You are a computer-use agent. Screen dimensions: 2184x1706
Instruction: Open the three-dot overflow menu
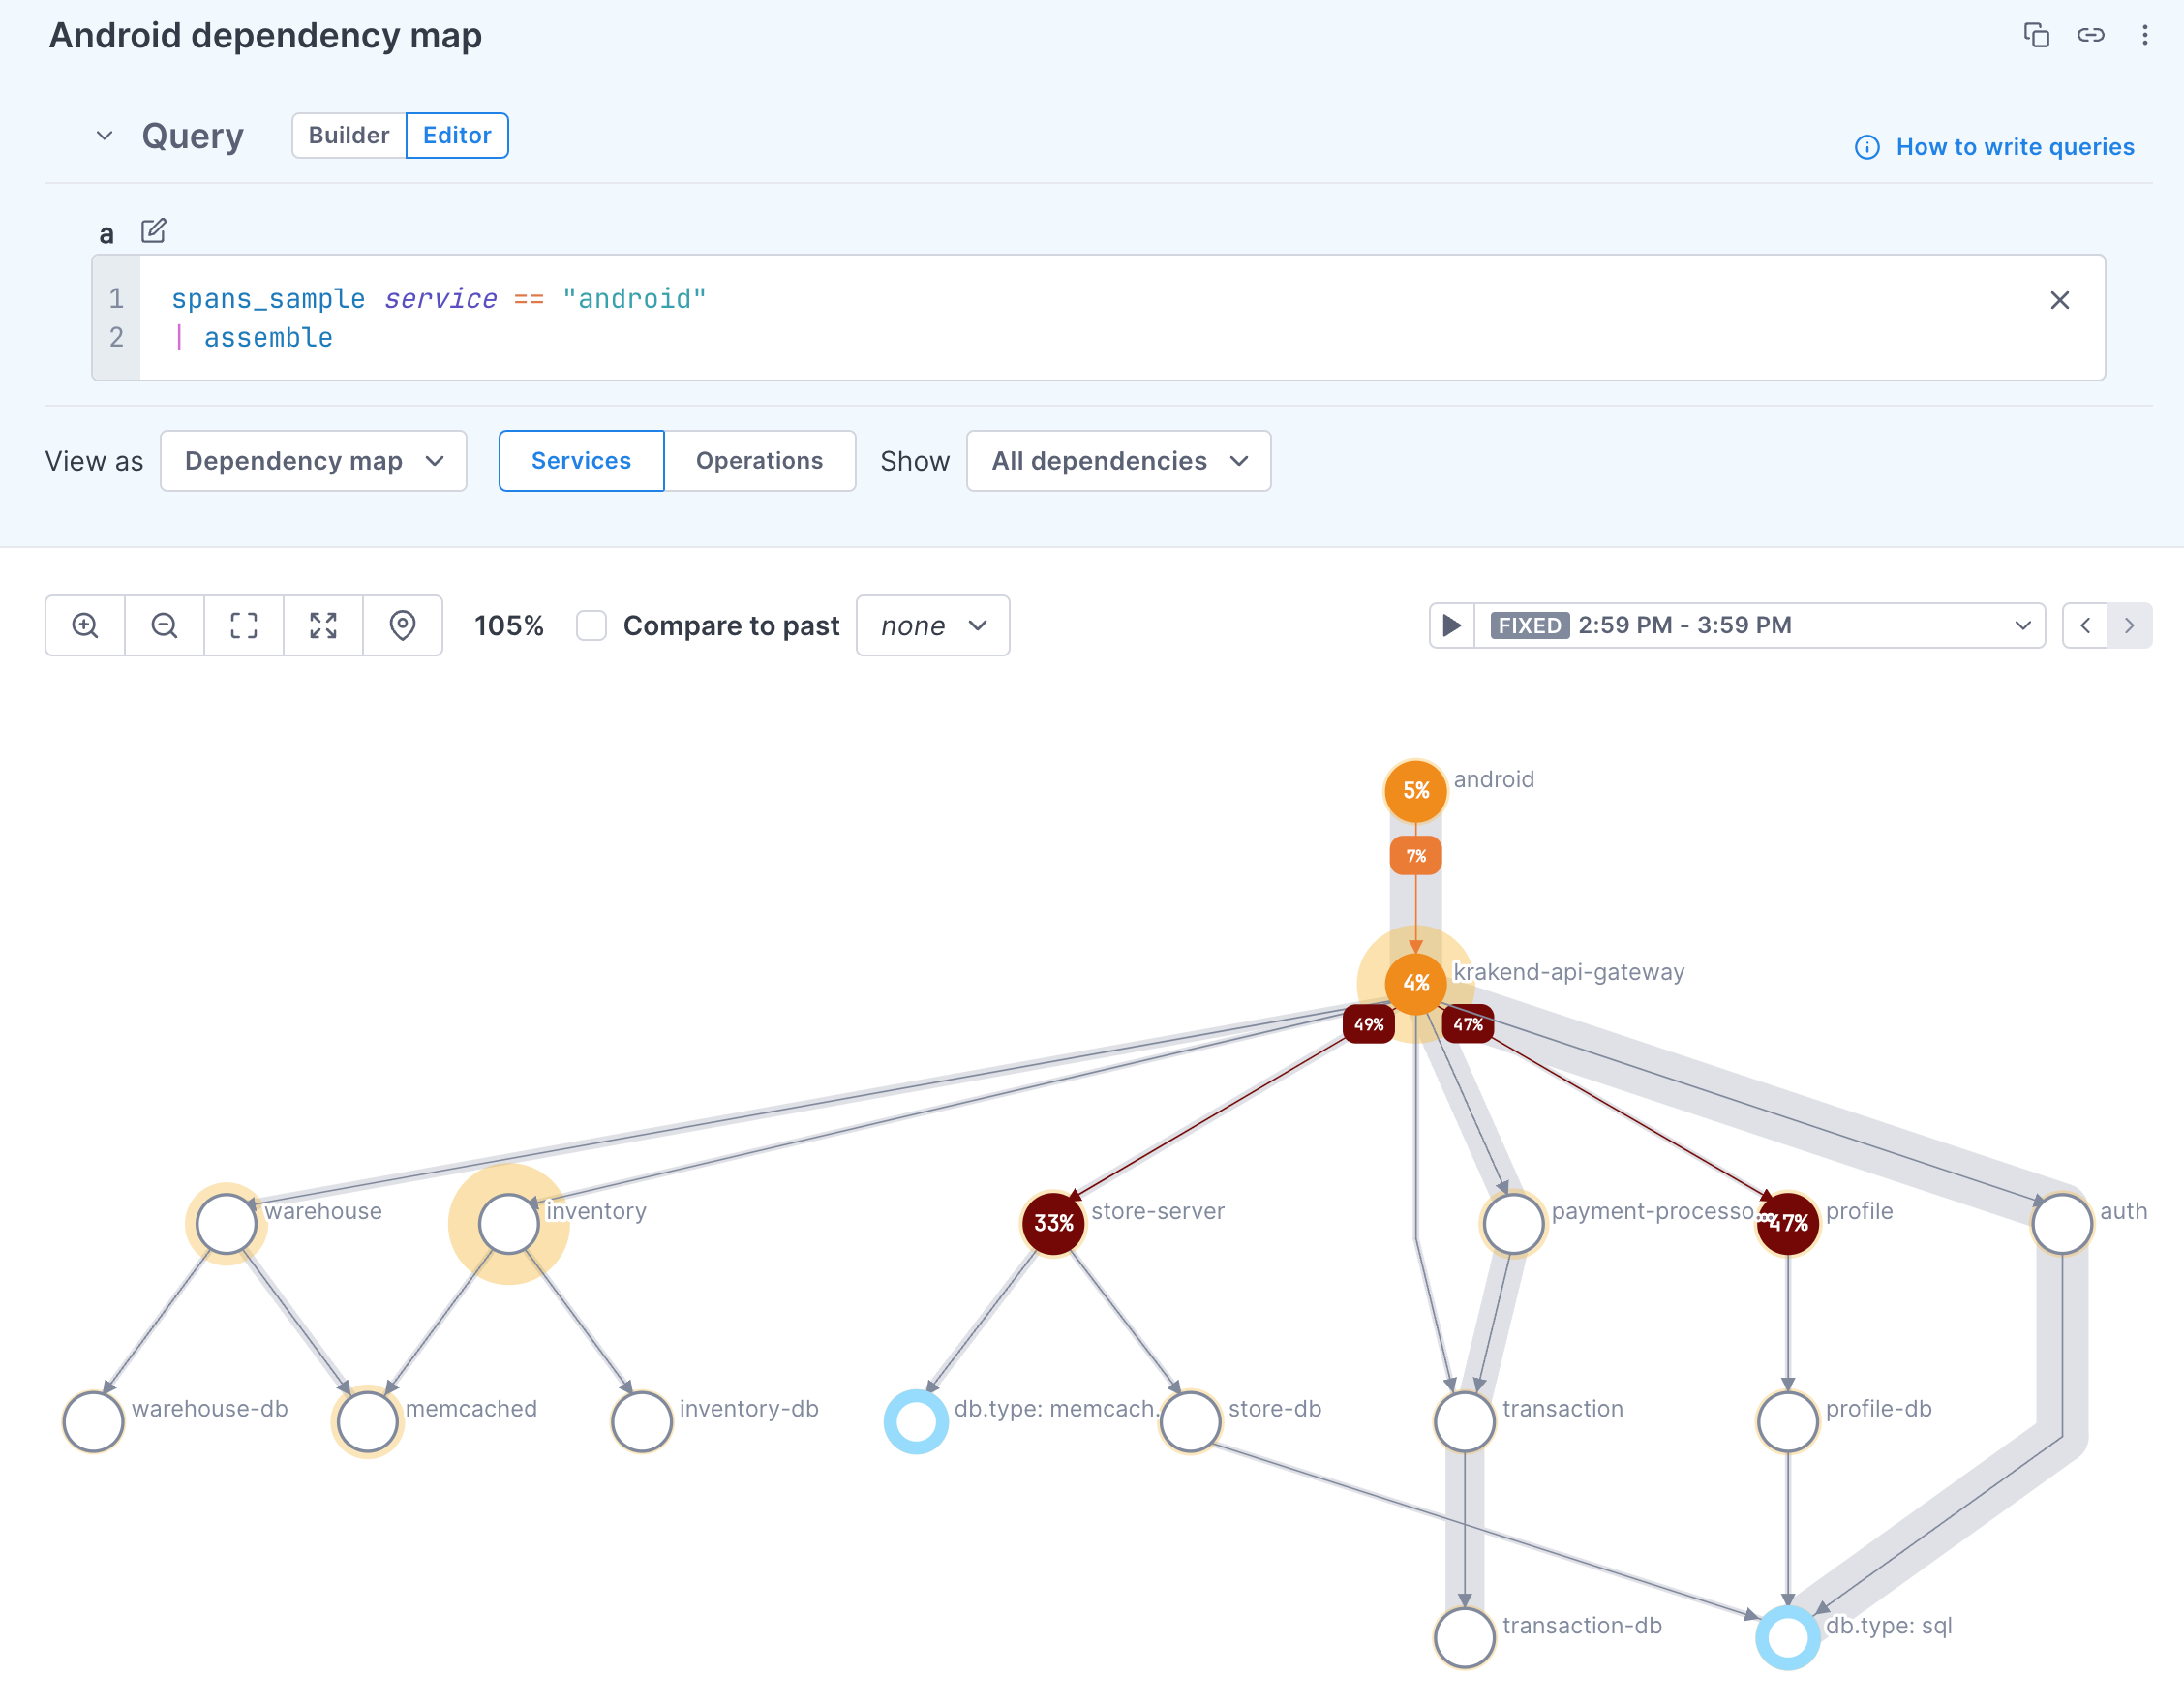tap(2145, 34)
